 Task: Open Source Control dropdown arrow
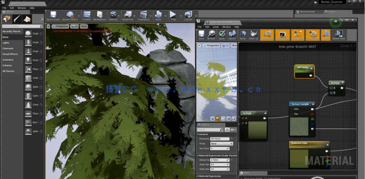(79, 16)
